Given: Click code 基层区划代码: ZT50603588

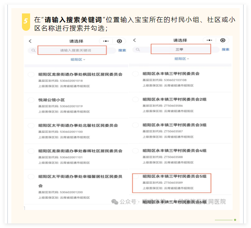Looking at the screenshot, I should (162, 157).
